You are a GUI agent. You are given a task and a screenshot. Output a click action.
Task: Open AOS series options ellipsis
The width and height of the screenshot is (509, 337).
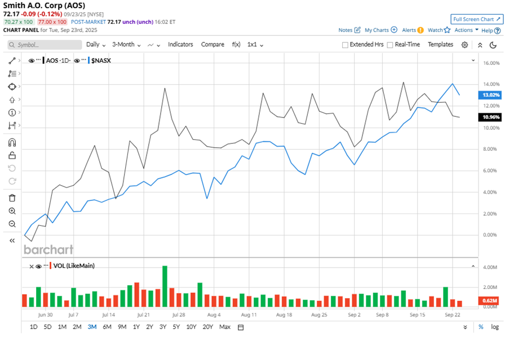(38, 60)
